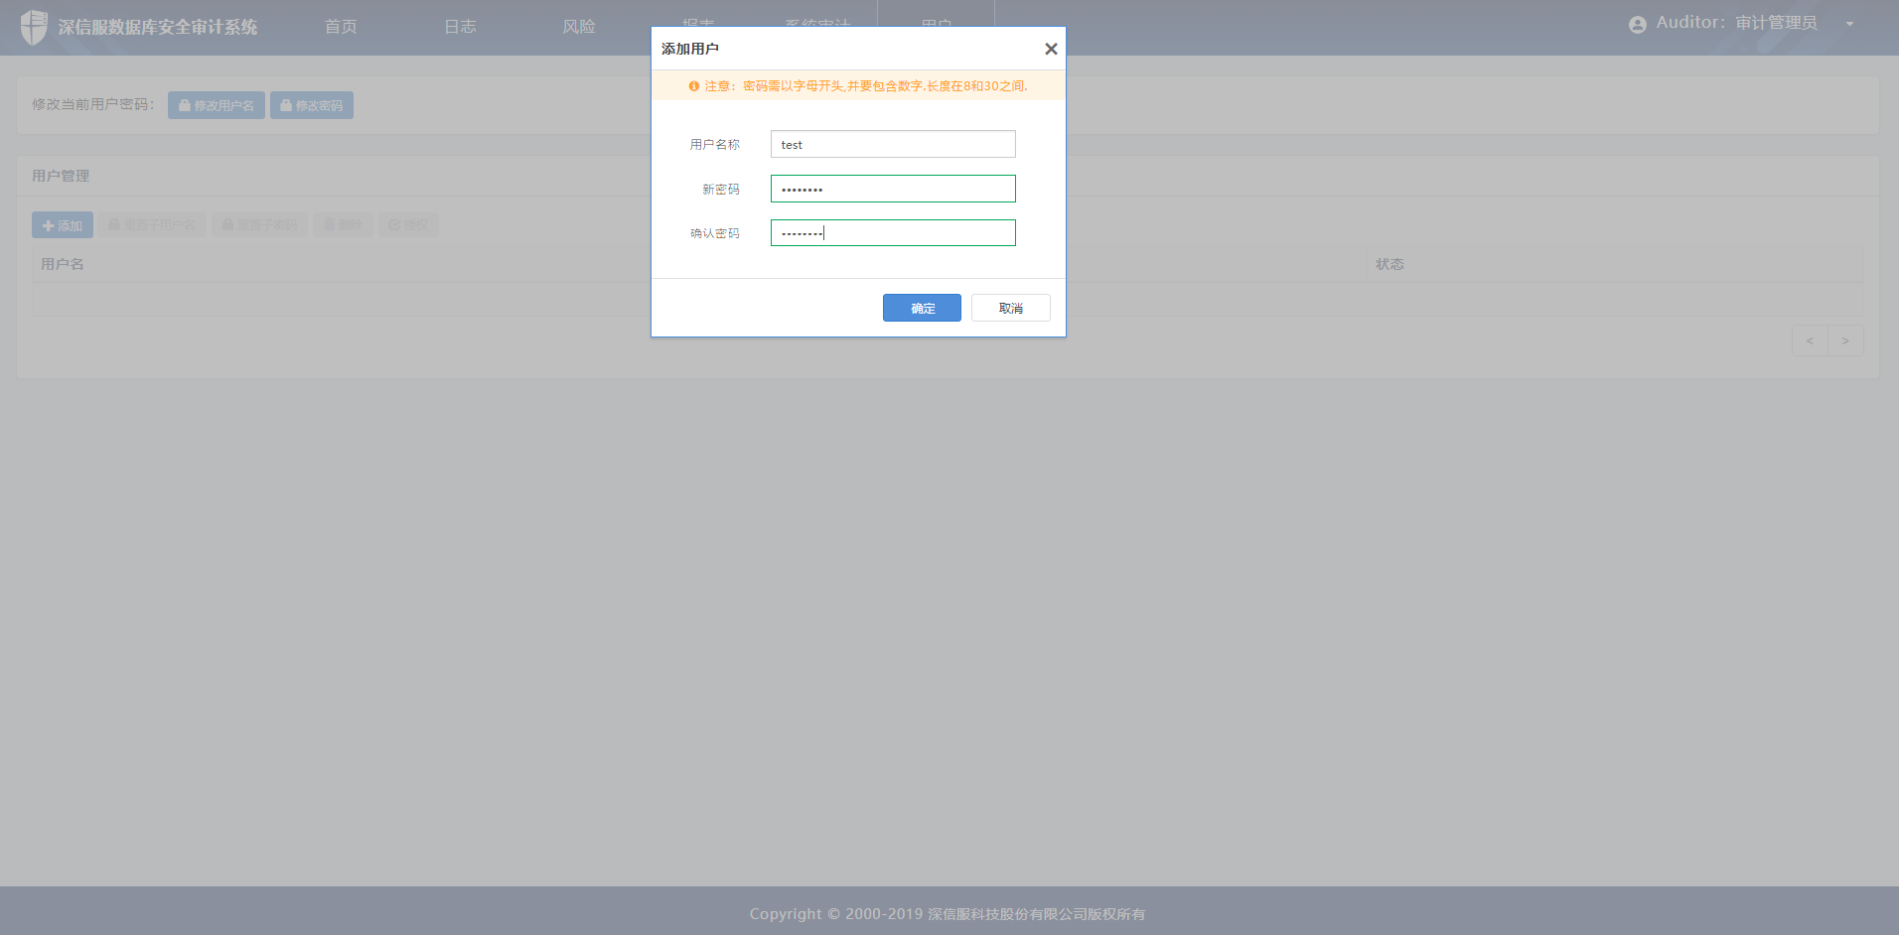Go to the 日志 menu item

click(460, 27)
